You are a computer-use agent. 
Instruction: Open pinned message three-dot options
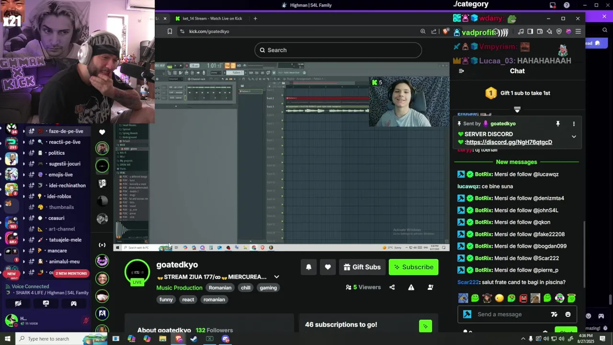574,124
